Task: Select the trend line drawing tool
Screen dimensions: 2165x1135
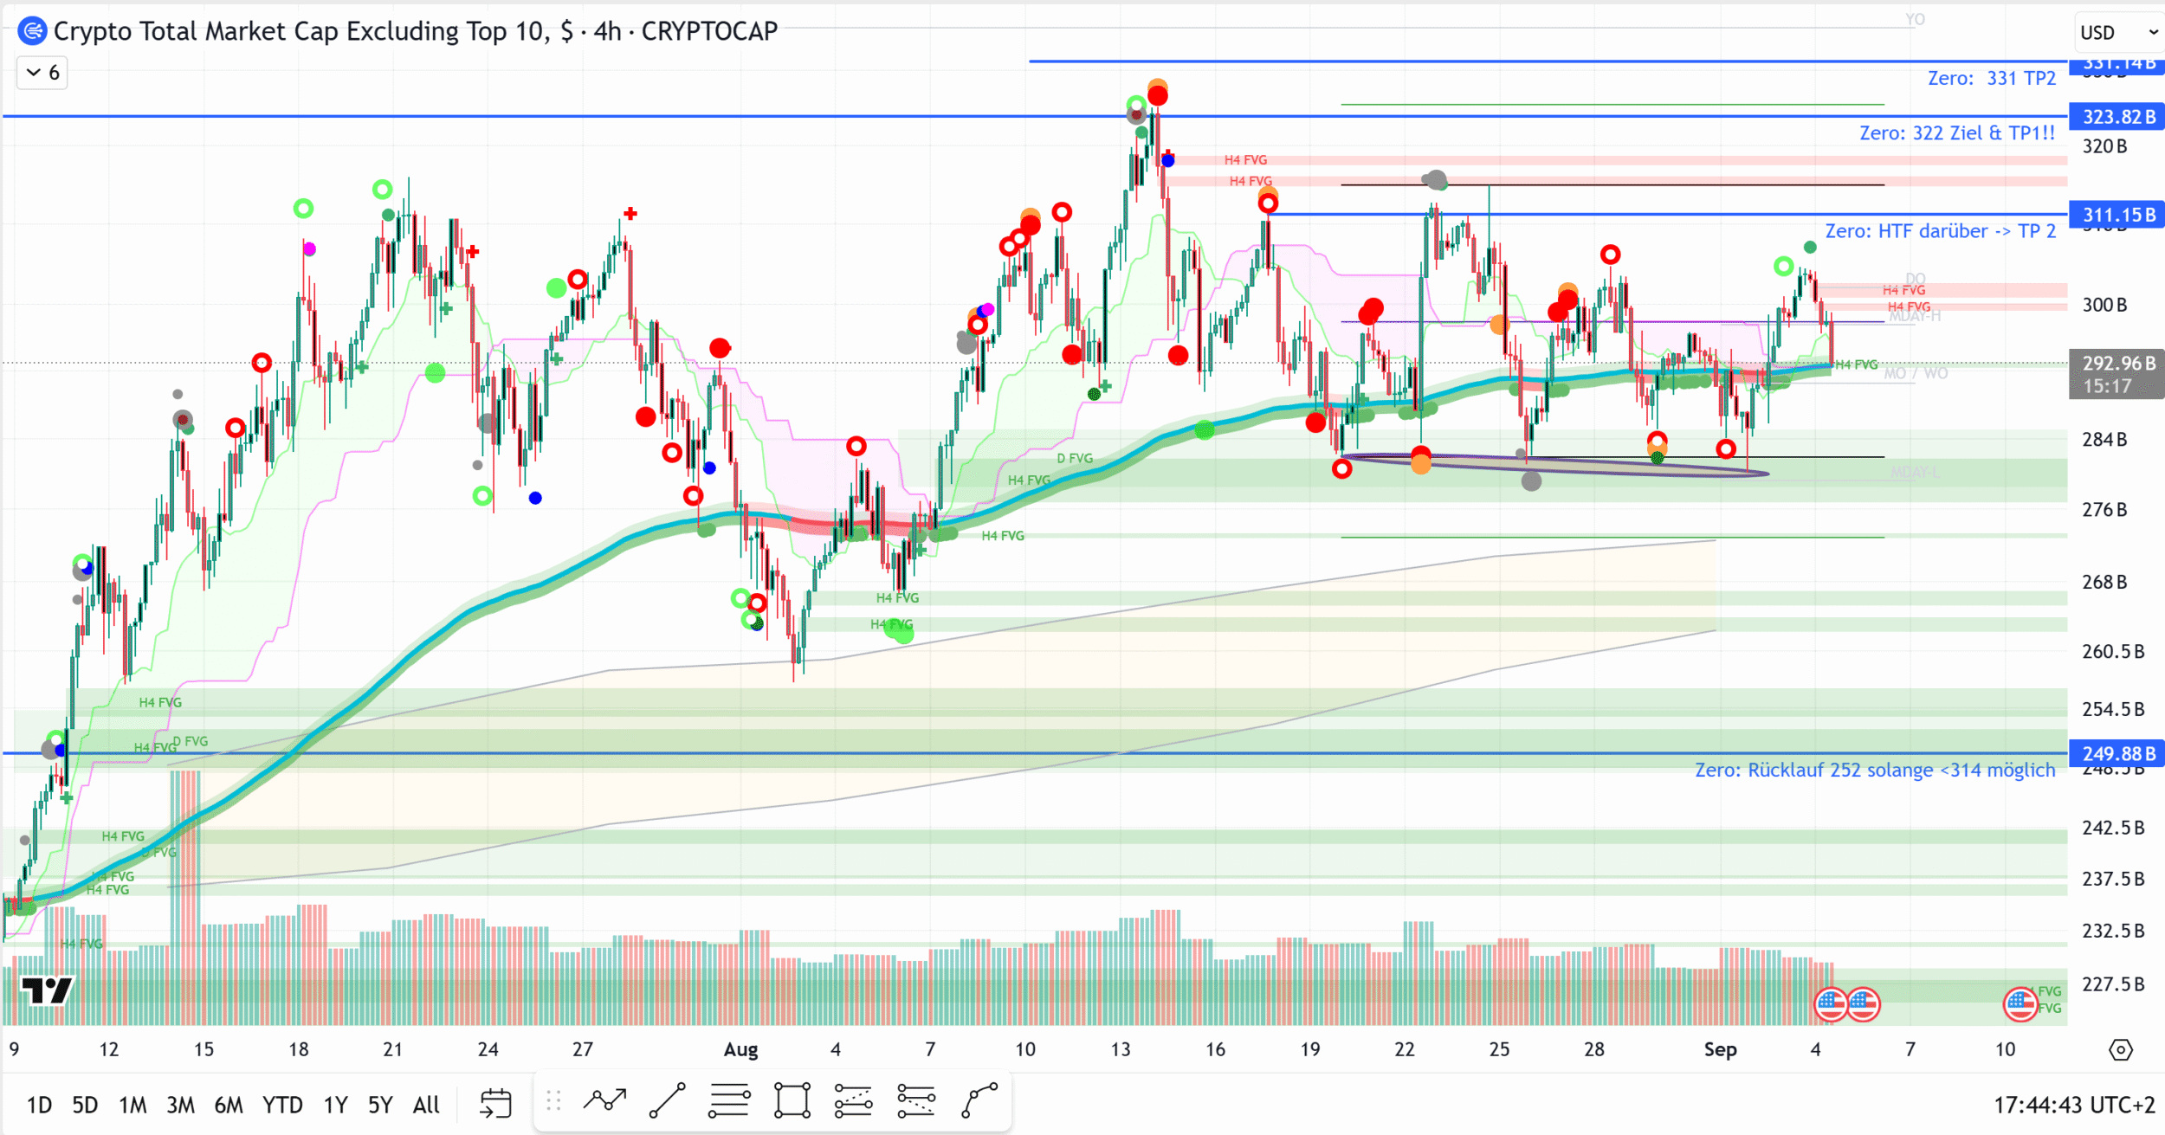Action: pos(667,1101)
